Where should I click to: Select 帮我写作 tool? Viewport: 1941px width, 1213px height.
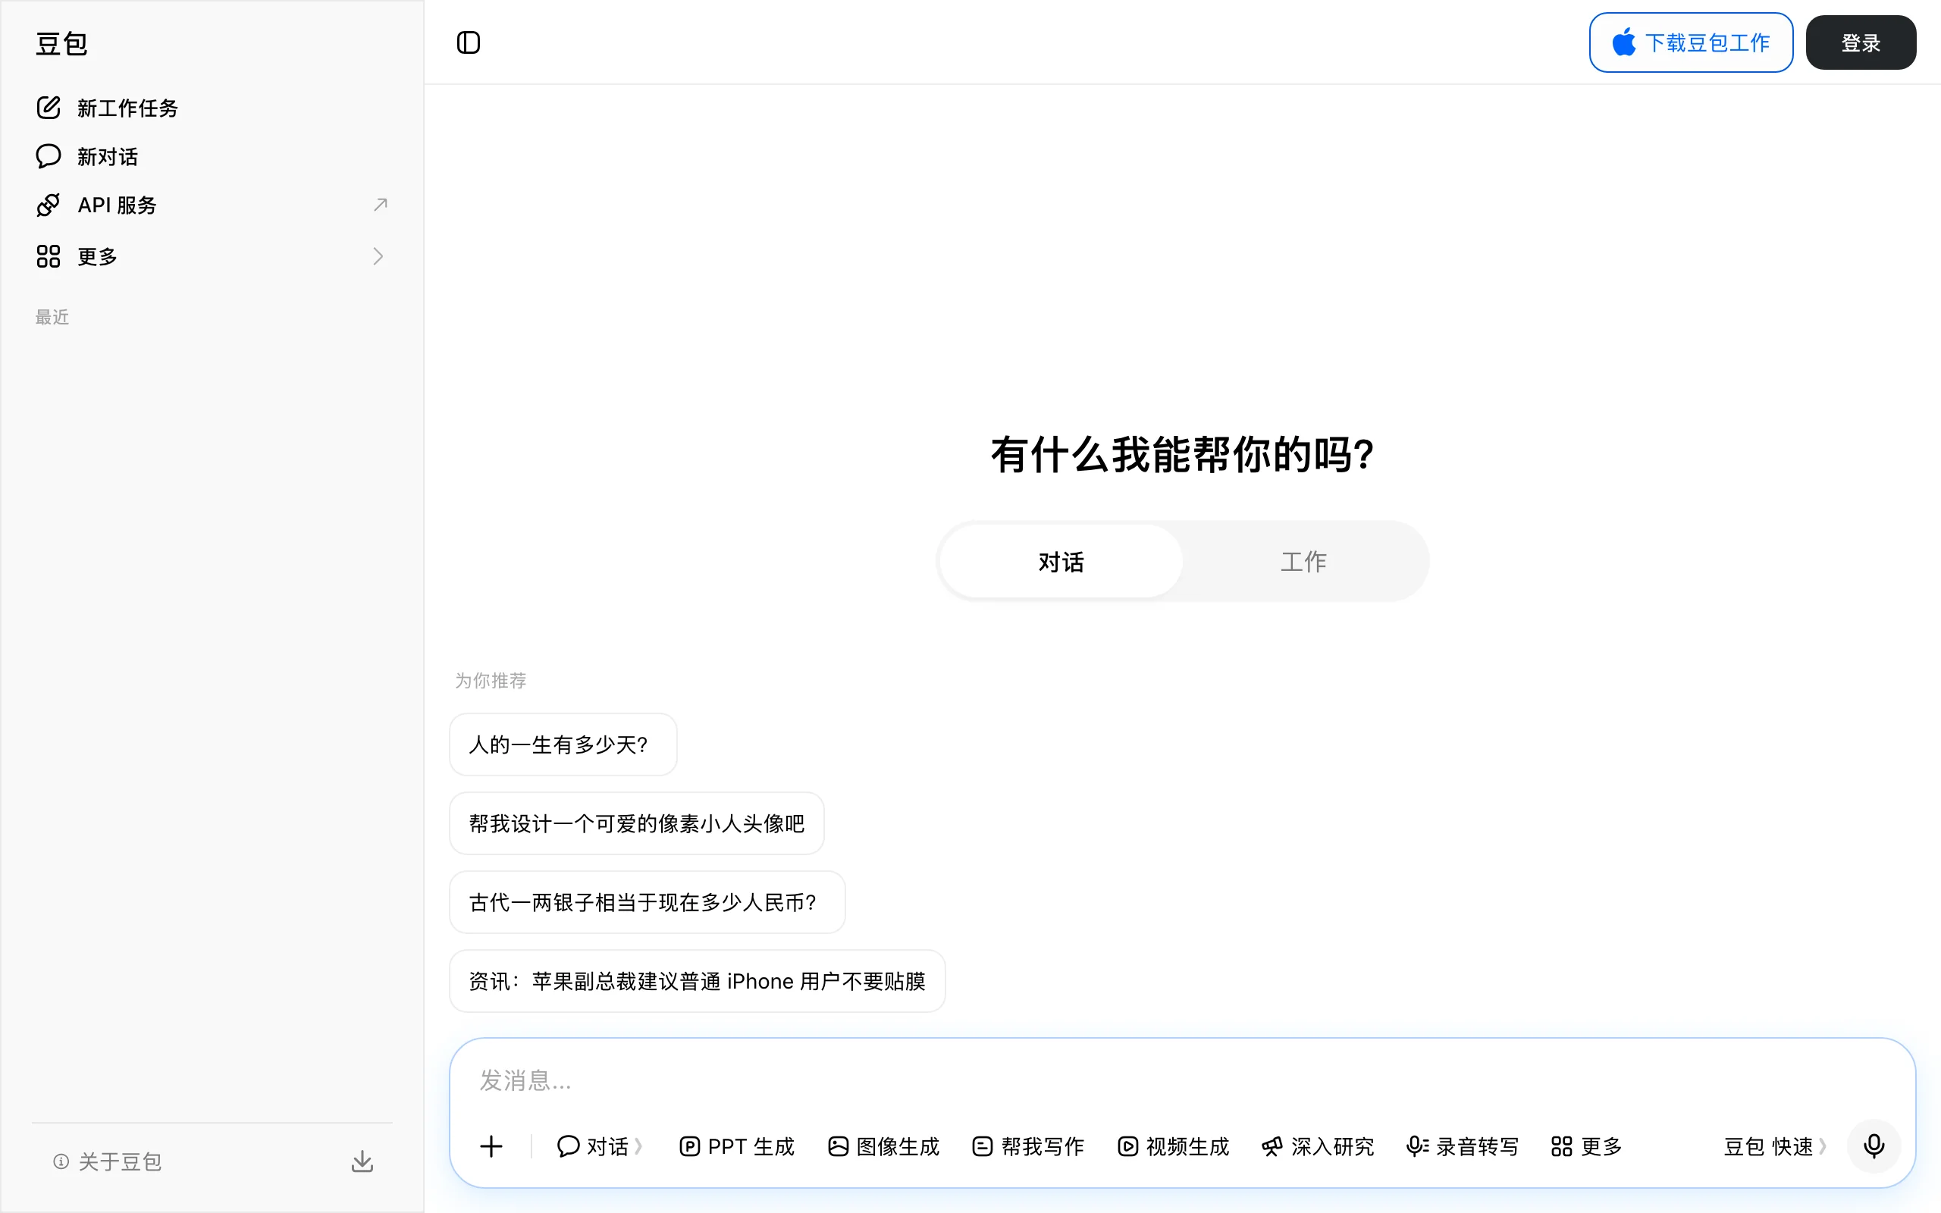(x=1027, y=1146)
